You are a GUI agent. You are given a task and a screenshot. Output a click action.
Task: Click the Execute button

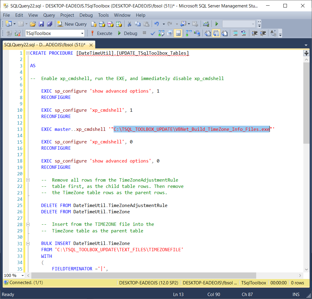click(x=102, y=33)
